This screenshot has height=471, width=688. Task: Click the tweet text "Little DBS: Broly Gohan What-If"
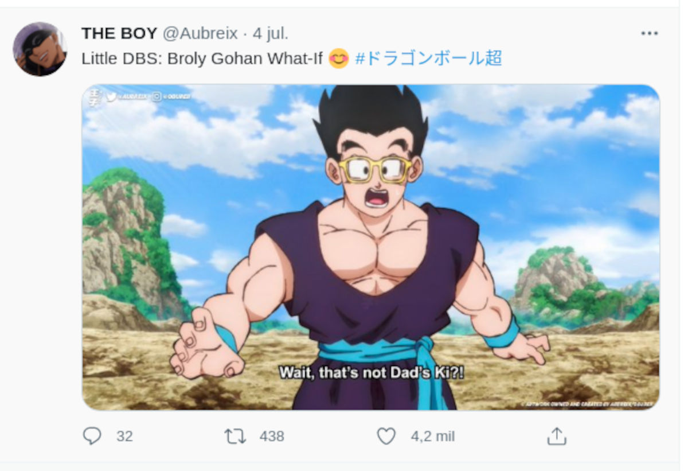point(202,59)
